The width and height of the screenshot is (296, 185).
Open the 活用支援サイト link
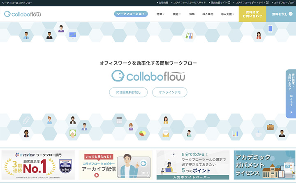[219, 2]
